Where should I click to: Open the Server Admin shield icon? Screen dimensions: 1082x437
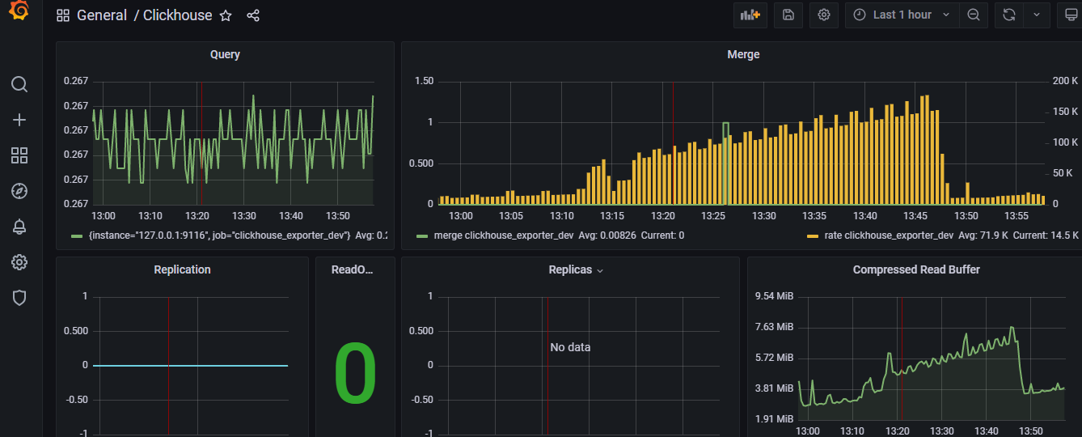click(19, 298)
